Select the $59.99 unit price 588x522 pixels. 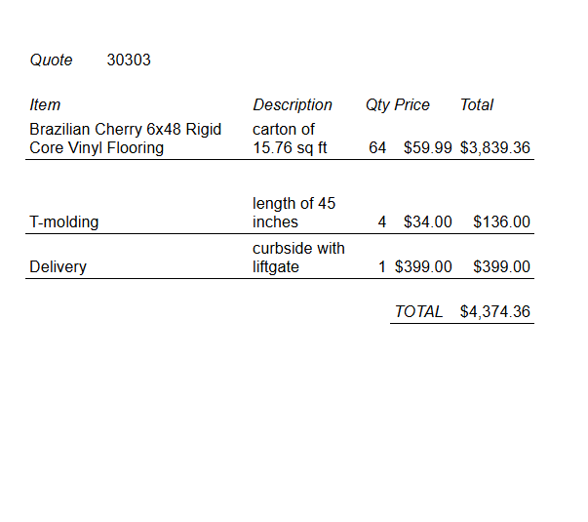tap(427, 148)
